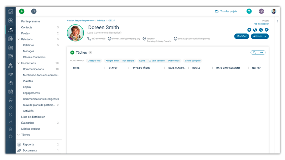Open the profile settings gear icon
The height and width of the screenshot is (160, 285).
266,30
